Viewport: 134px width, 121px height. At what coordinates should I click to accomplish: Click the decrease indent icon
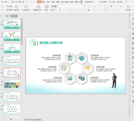[104, 6]
